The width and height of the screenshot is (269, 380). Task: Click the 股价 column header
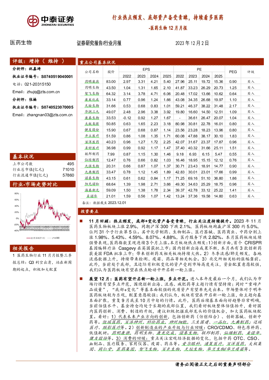[111, 72]
